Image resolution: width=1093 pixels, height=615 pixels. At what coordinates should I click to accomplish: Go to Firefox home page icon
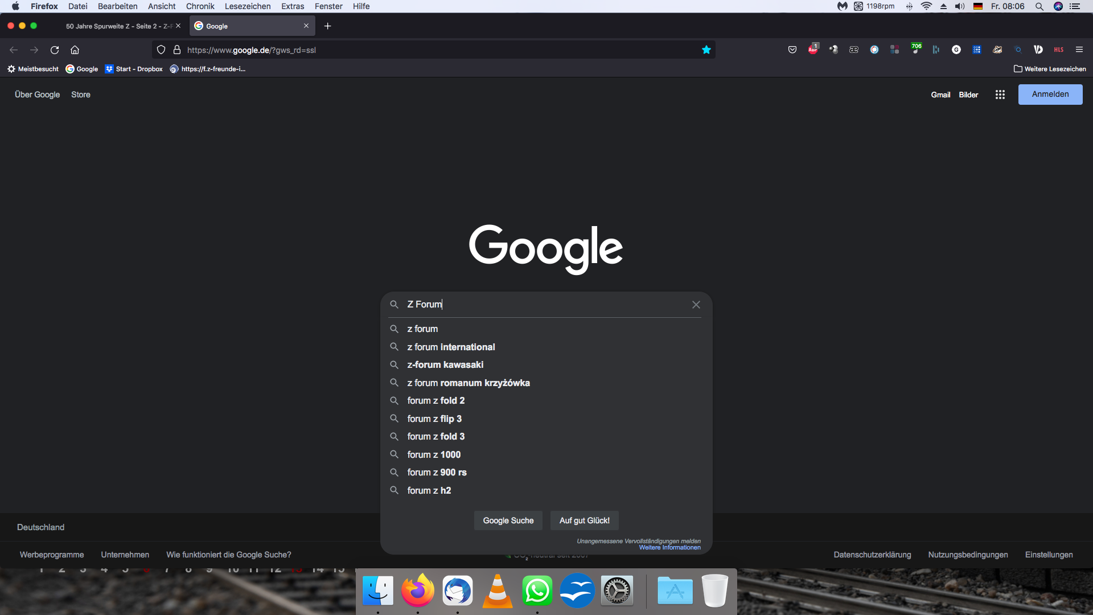(75, 50)
